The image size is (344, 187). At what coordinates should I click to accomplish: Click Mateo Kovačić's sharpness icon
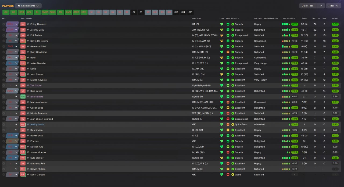coord(228,80)
